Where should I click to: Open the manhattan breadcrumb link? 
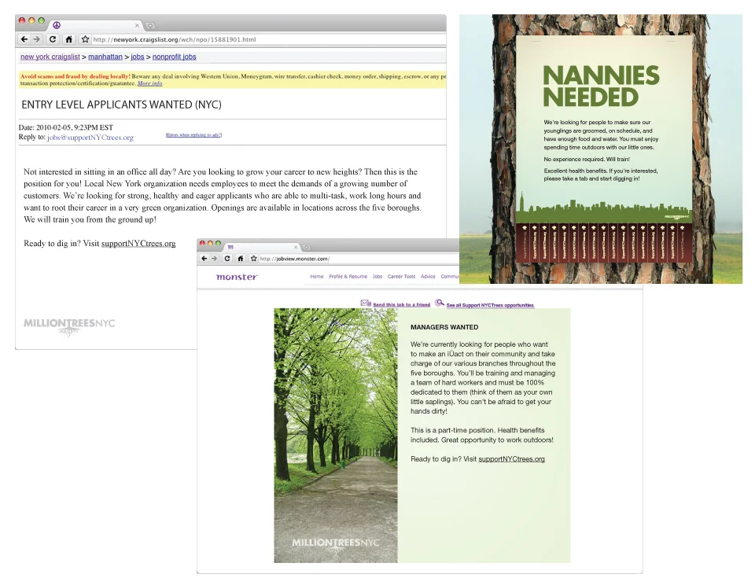coord(105,57)
